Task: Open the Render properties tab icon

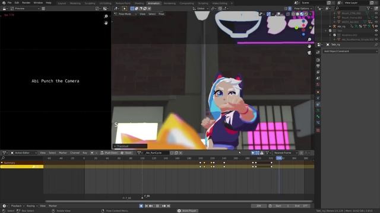Action: coord(318,60)
